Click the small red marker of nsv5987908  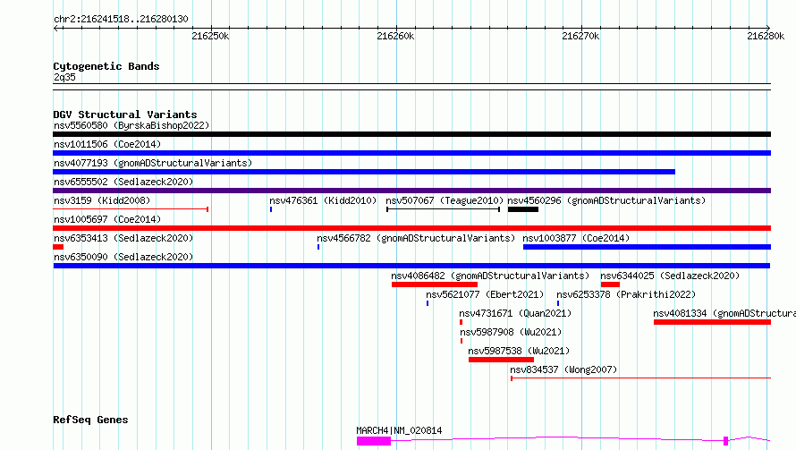click(462, 341)
